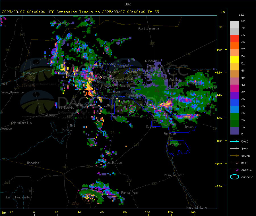Click the pink bip arrow legend symbol

[234, 163]
